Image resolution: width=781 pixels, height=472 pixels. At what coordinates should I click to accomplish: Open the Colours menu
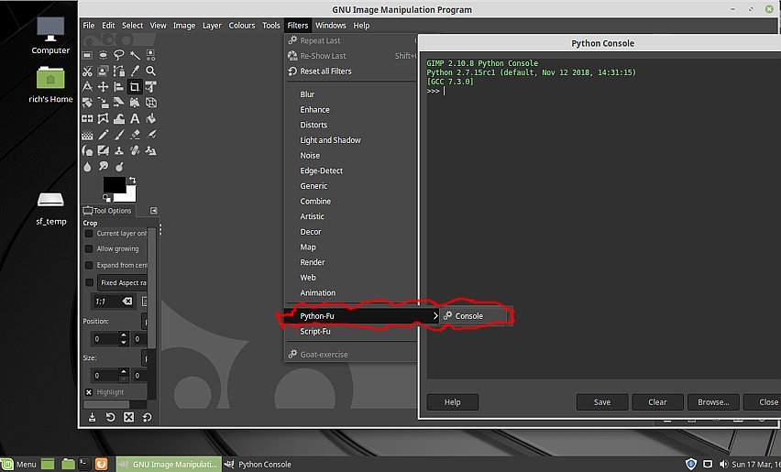point(242,26)
